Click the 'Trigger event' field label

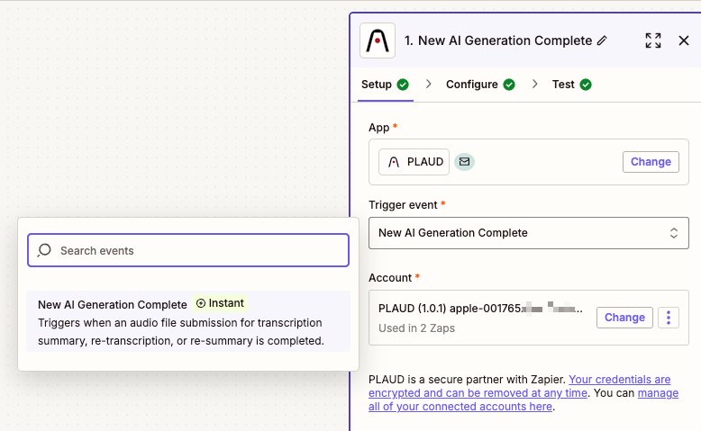pos(403,205)
